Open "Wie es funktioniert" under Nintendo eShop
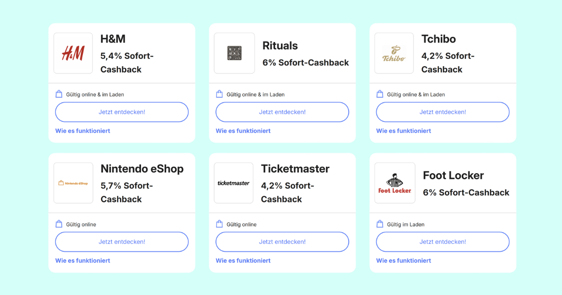 tap(83, 261)
